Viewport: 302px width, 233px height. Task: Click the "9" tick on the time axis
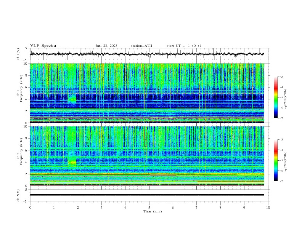click(244, 207)
